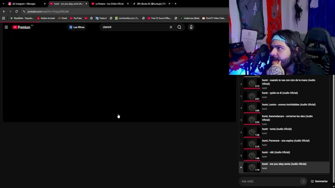Play huntr - niki (Audio Oficial)
Image resolution: width=335 pixels, height=188 pixels.
[276, 152]
